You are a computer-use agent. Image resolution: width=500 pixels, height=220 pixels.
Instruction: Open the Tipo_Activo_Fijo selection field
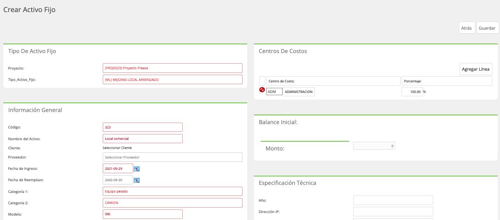coord(172,79)
